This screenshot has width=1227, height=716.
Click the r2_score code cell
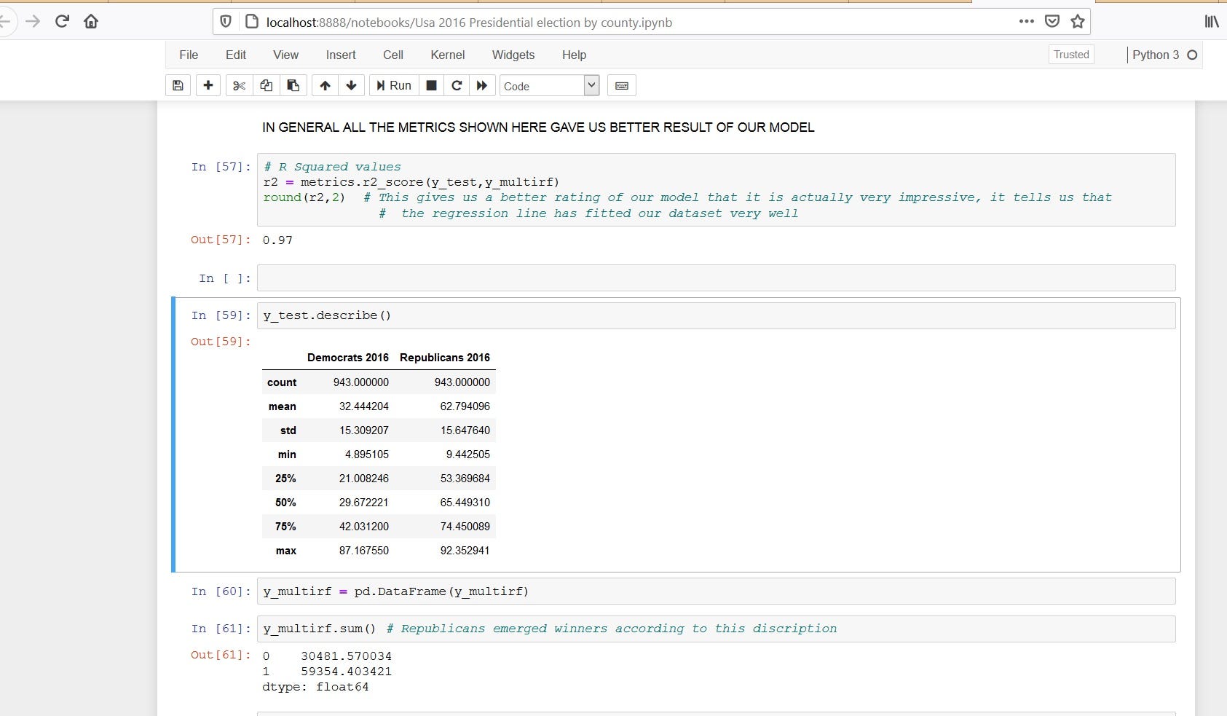pos(716,189)
